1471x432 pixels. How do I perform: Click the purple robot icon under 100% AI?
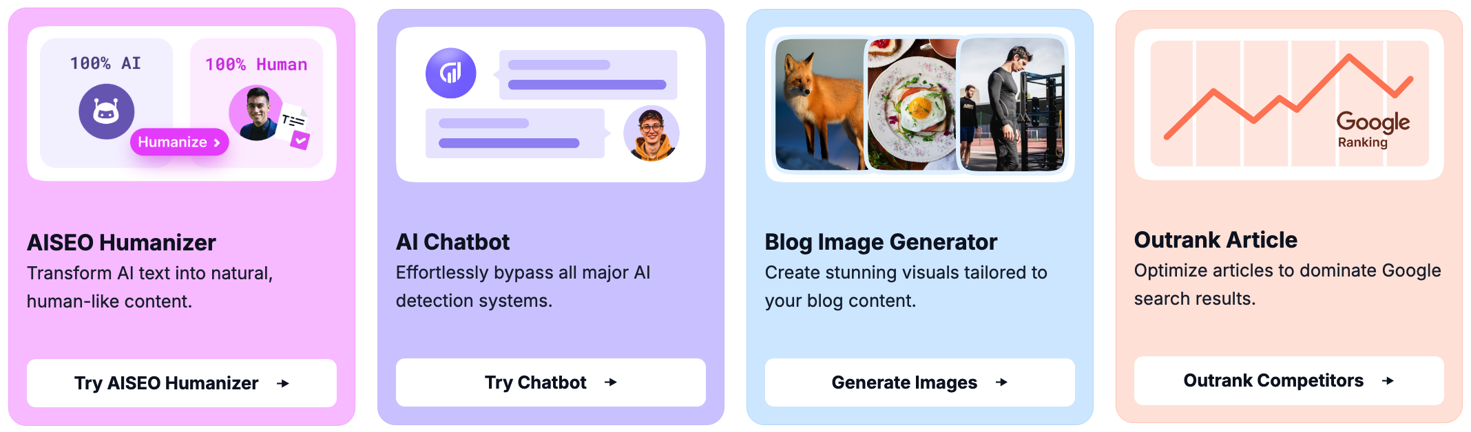click(x=106, y=111)
